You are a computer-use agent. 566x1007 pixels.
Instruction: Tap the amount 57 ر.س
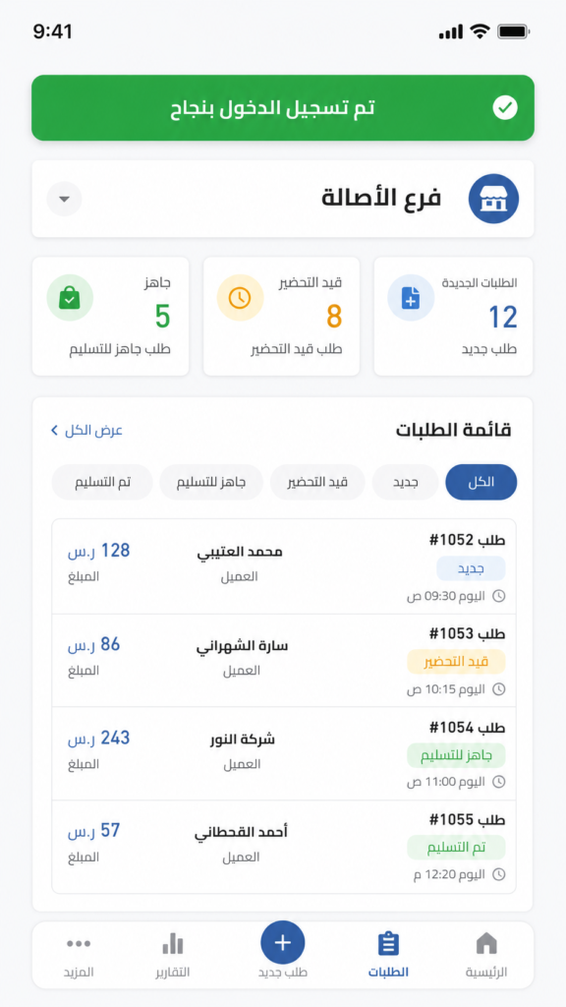coord(93,831)
